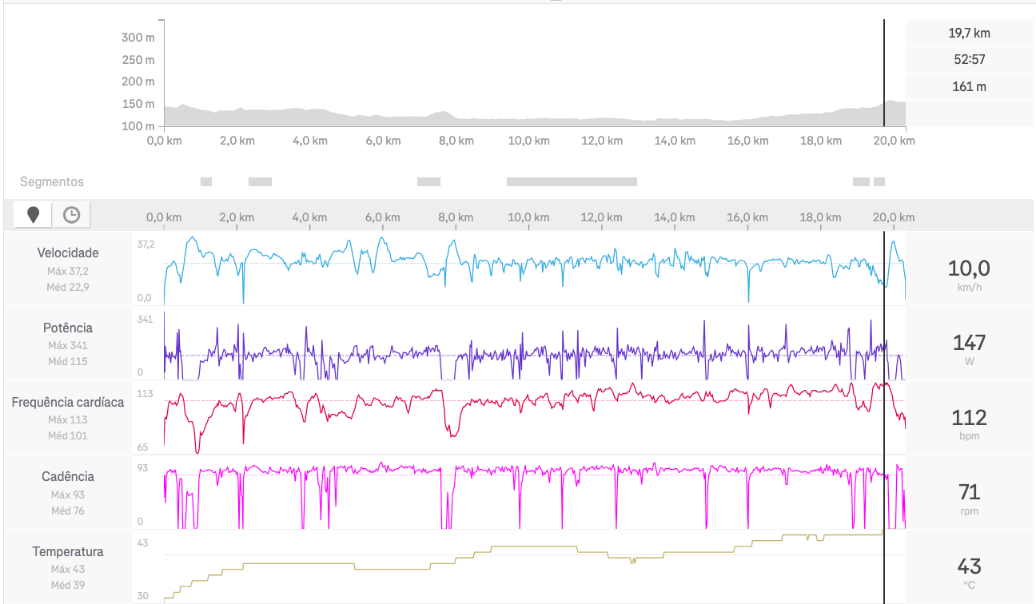Click the "112 bpm" heart rate value

coord(969,423)
